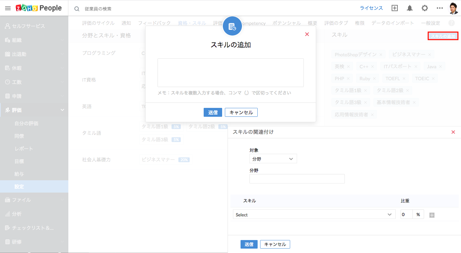461x253 pixels.
Task: Close the skill association panel
Action: click(x=453, y=132)
